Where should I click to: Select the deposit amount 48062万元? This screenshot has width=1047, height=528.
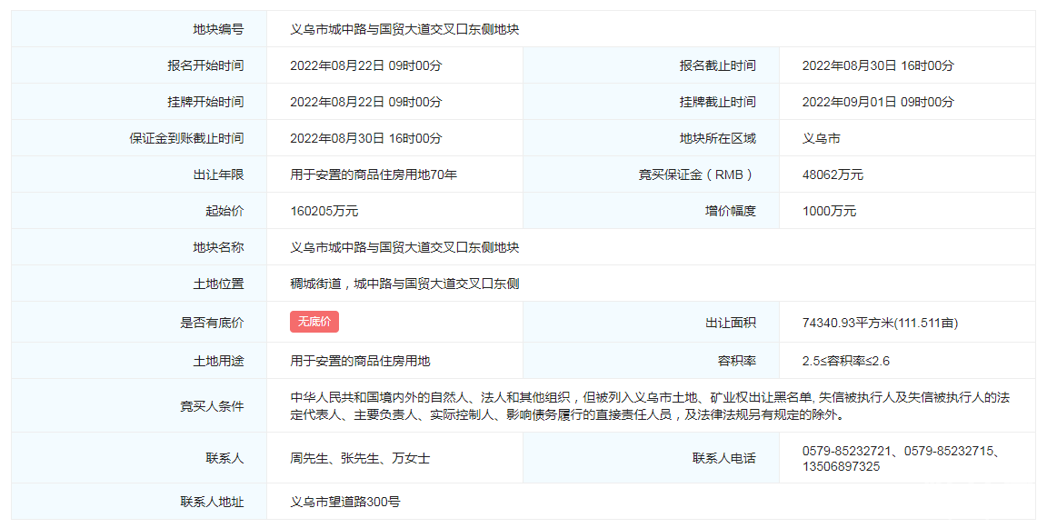point(833,174)
